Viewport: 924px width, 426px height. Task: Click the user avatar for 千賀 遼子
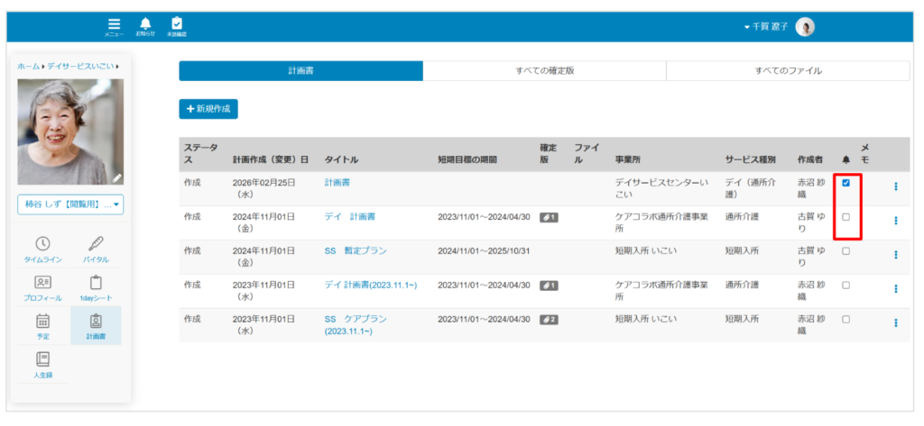tap(805, 27)
